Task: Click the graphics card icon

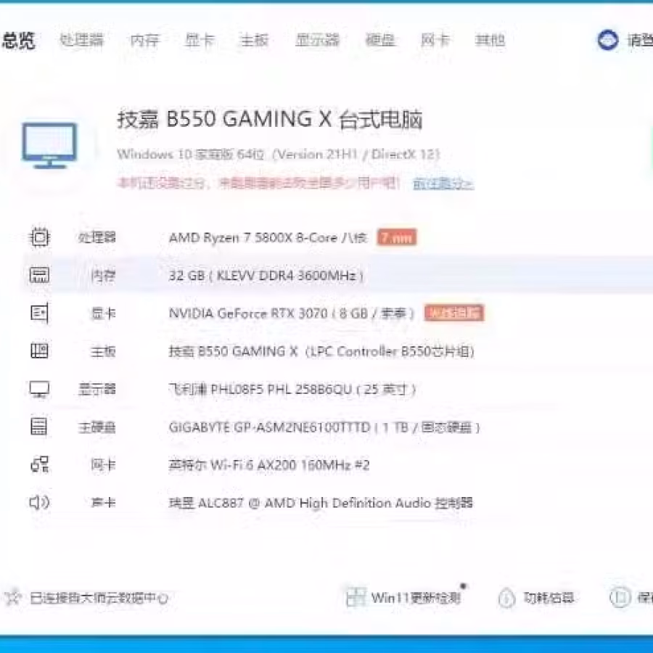Action: tap(40, 313)
